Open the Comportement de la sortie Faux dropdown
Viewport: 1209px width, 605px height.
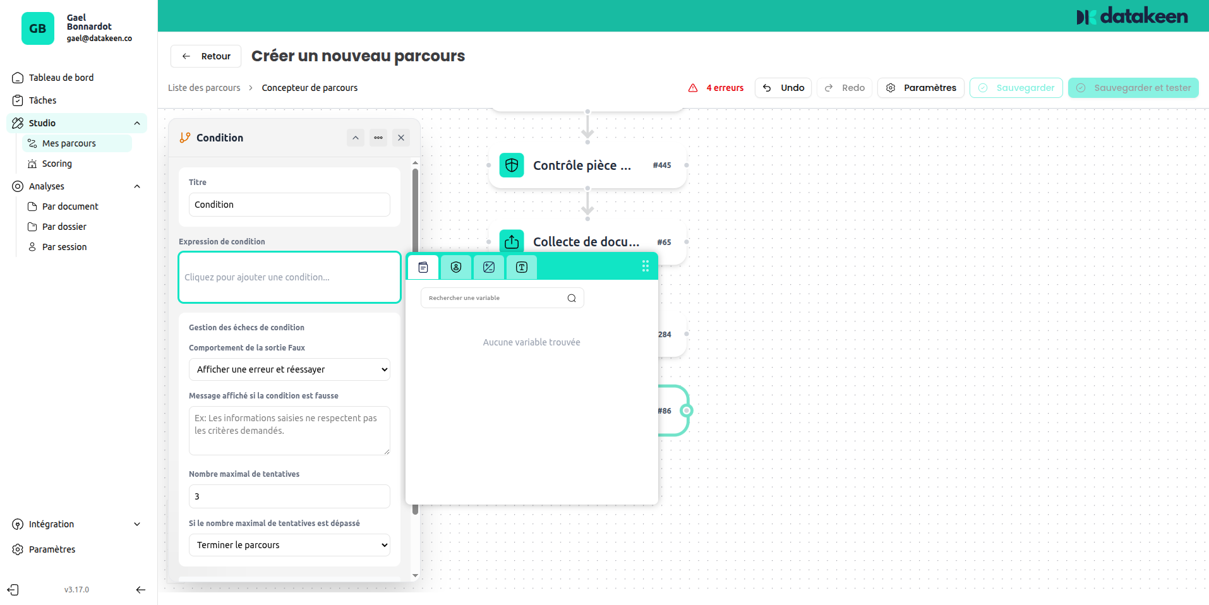coord(289,369)
